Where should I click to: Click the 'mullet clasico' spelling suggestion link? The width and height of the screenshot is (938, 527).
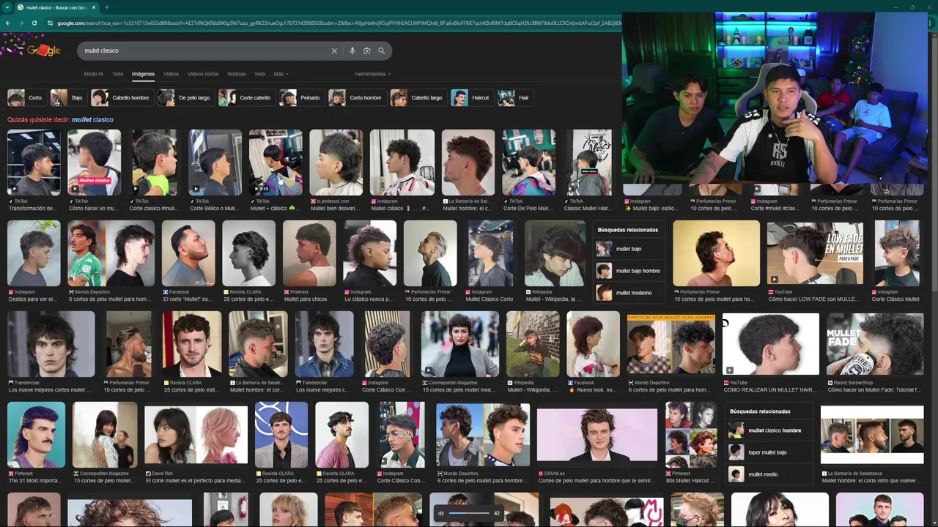pyautogui.click(x=92, y=119)
